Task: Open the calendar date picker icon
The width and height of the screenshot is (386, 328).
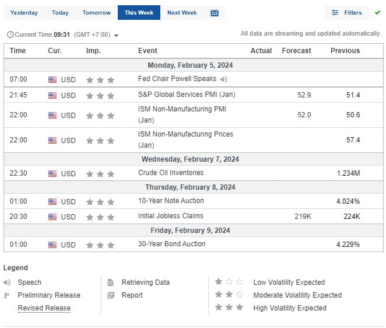Action: 215,13
